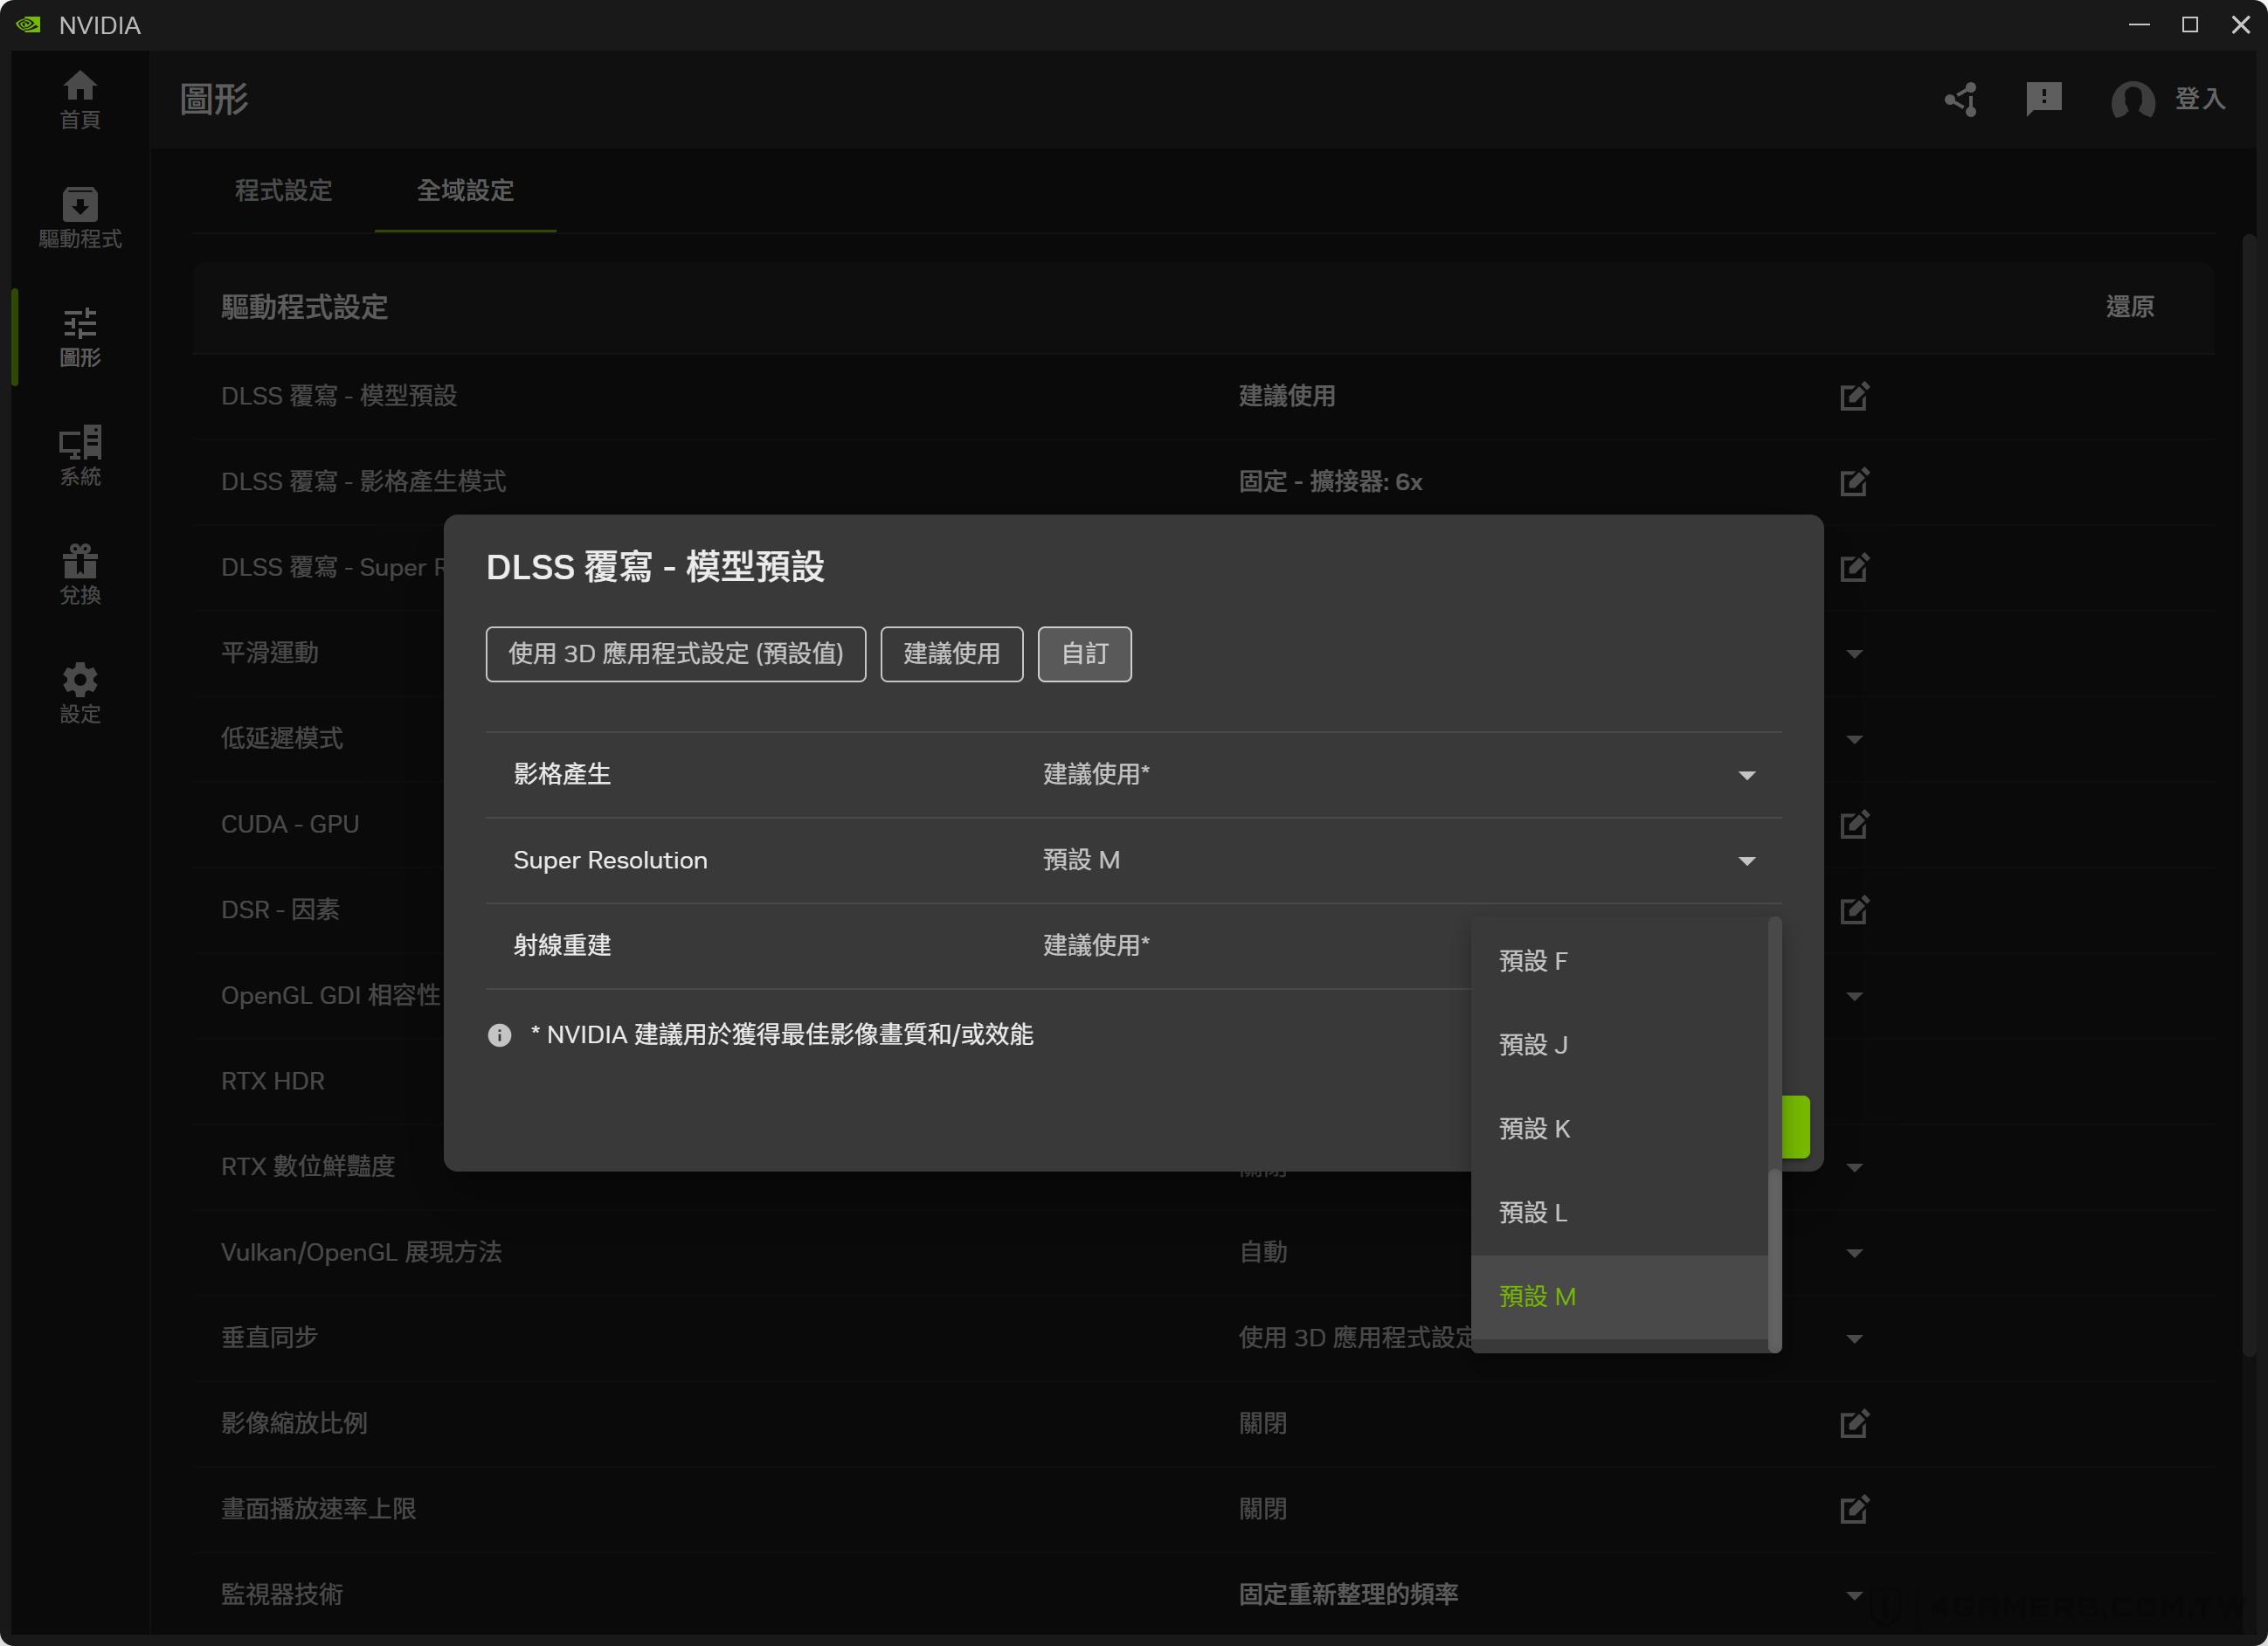Switch to the 程式設定 tab

coord(284,191)
